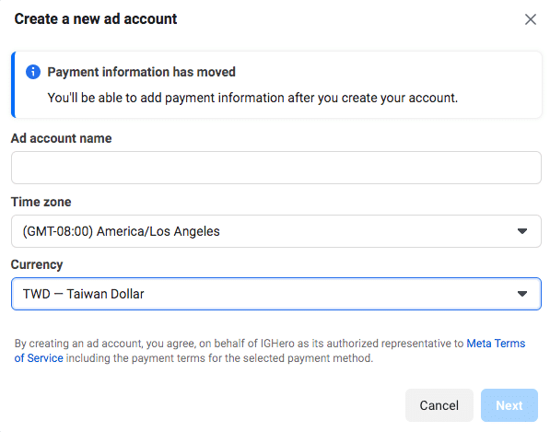
Task: Click the Next button
Action: [509, 405]
